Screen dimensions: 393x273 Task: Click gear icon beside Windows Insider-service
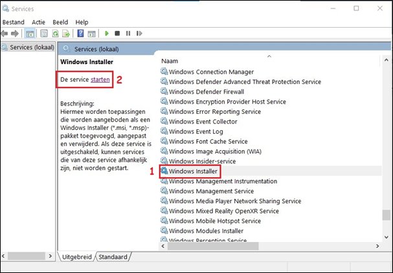pos(164,161)
